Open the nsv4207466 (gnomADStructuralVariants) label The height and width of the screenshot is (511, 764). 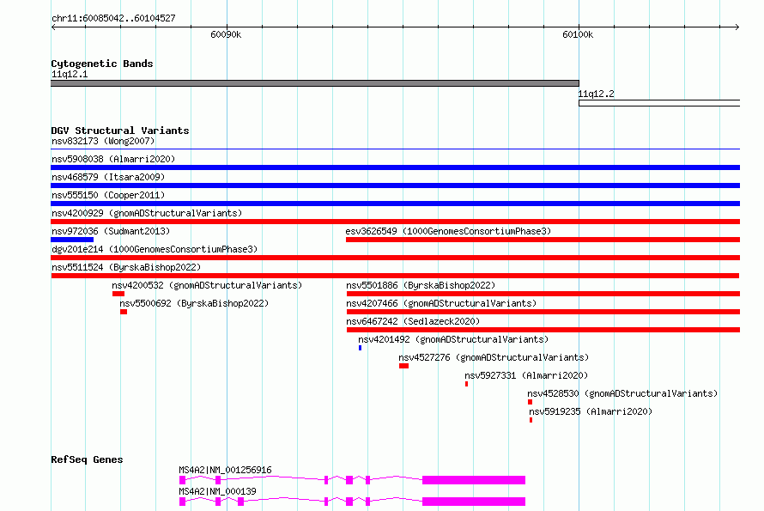441,304
